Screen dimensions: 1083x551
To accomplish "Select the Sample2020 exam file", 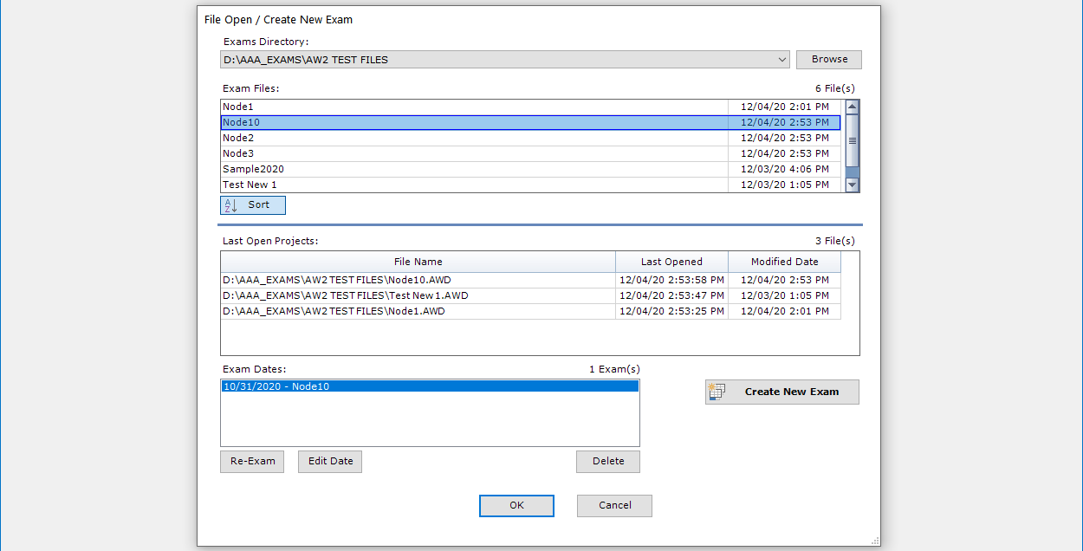I will 390,169.
